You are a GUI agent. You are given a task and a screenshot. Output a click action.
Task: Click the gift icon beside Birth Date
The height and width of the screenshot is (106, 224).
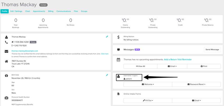6,76
